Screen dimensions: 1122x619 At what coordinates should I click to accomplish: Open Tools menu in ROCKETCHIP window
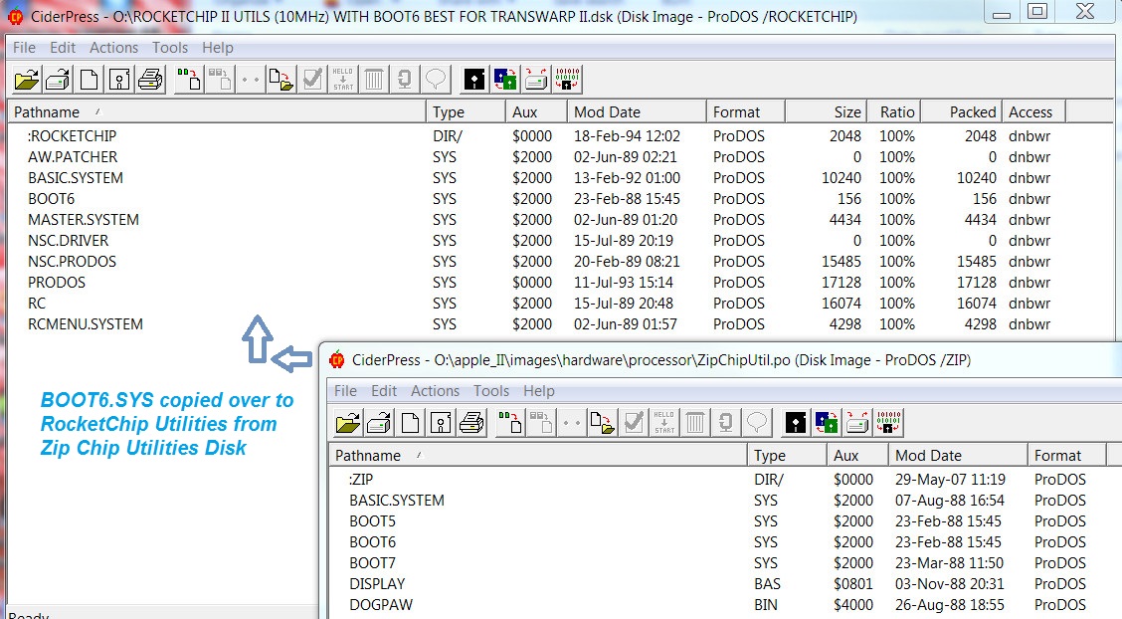[169, 47]
